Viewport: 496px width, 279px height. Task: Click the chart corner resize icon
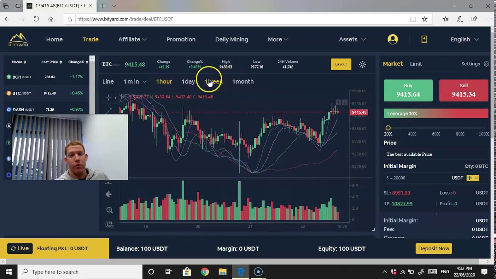373,229
